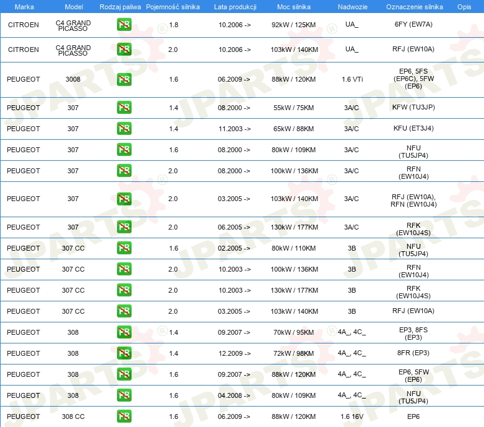Select the Oznaczenie silnika column header
Image resolution: width=484 pixels, height=427 pixels.
click(415, 7)
